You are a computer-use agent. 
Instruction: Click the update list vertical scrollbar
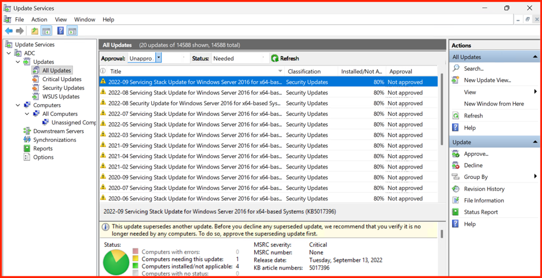coord(442,109)
